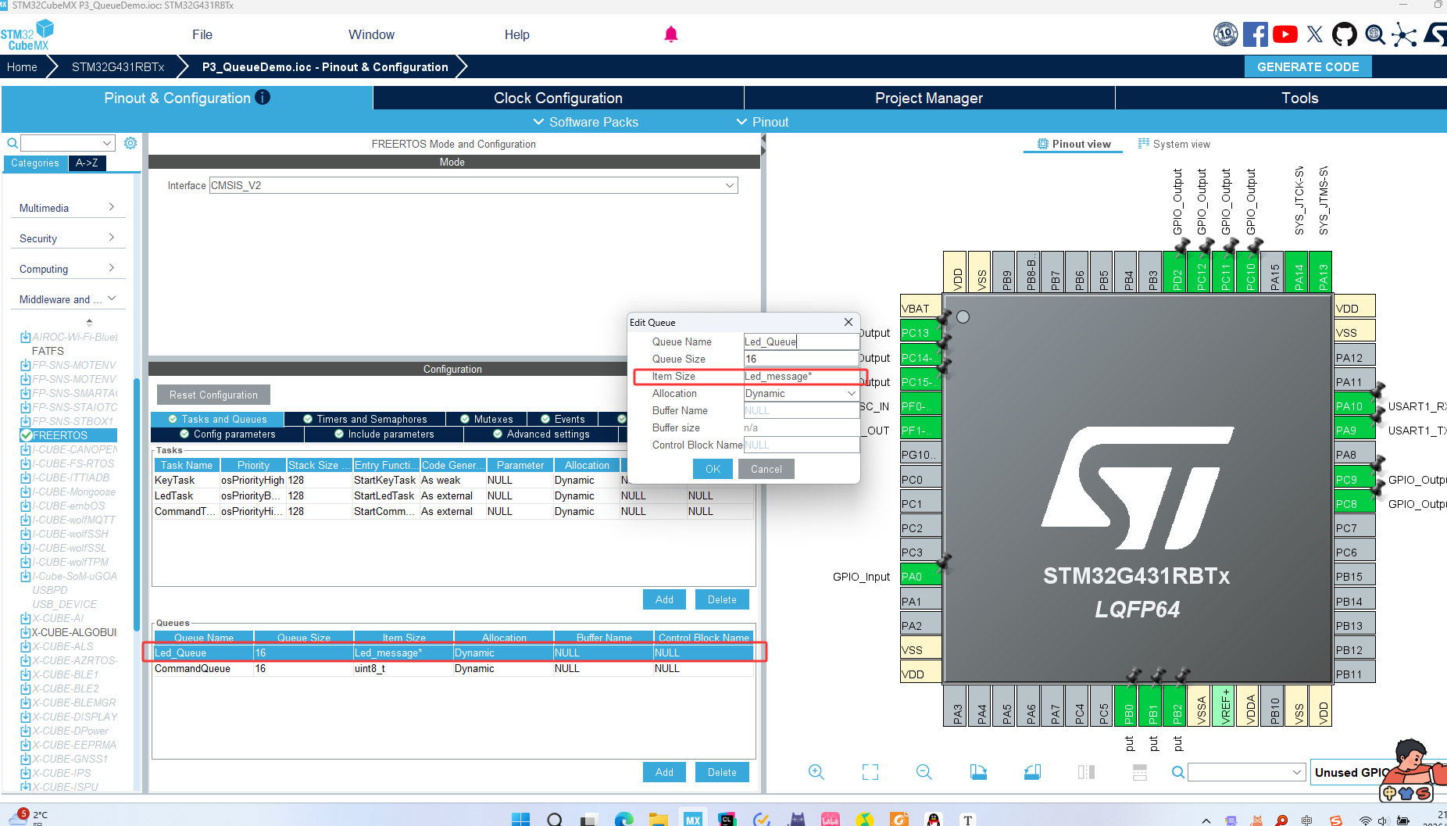
Task: Open the Allocation dropdown in Edit Queue
Action: coord(852,393)
